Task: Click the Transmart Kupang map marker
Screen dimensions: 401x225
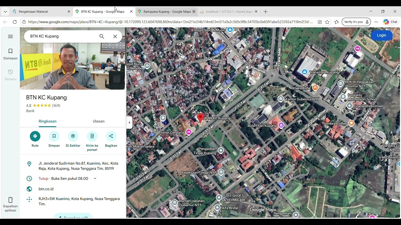Action: [x=304, y=72]
